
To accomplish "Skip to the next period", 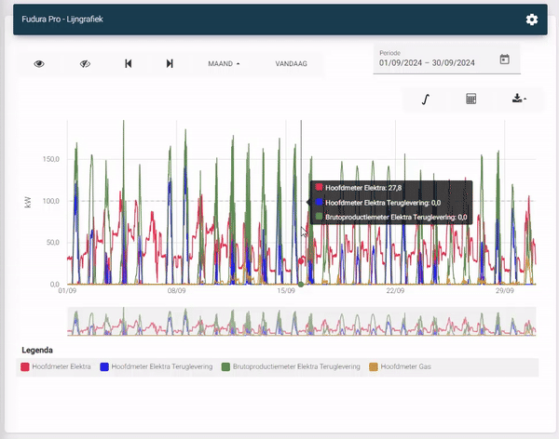I will (170, 64).
